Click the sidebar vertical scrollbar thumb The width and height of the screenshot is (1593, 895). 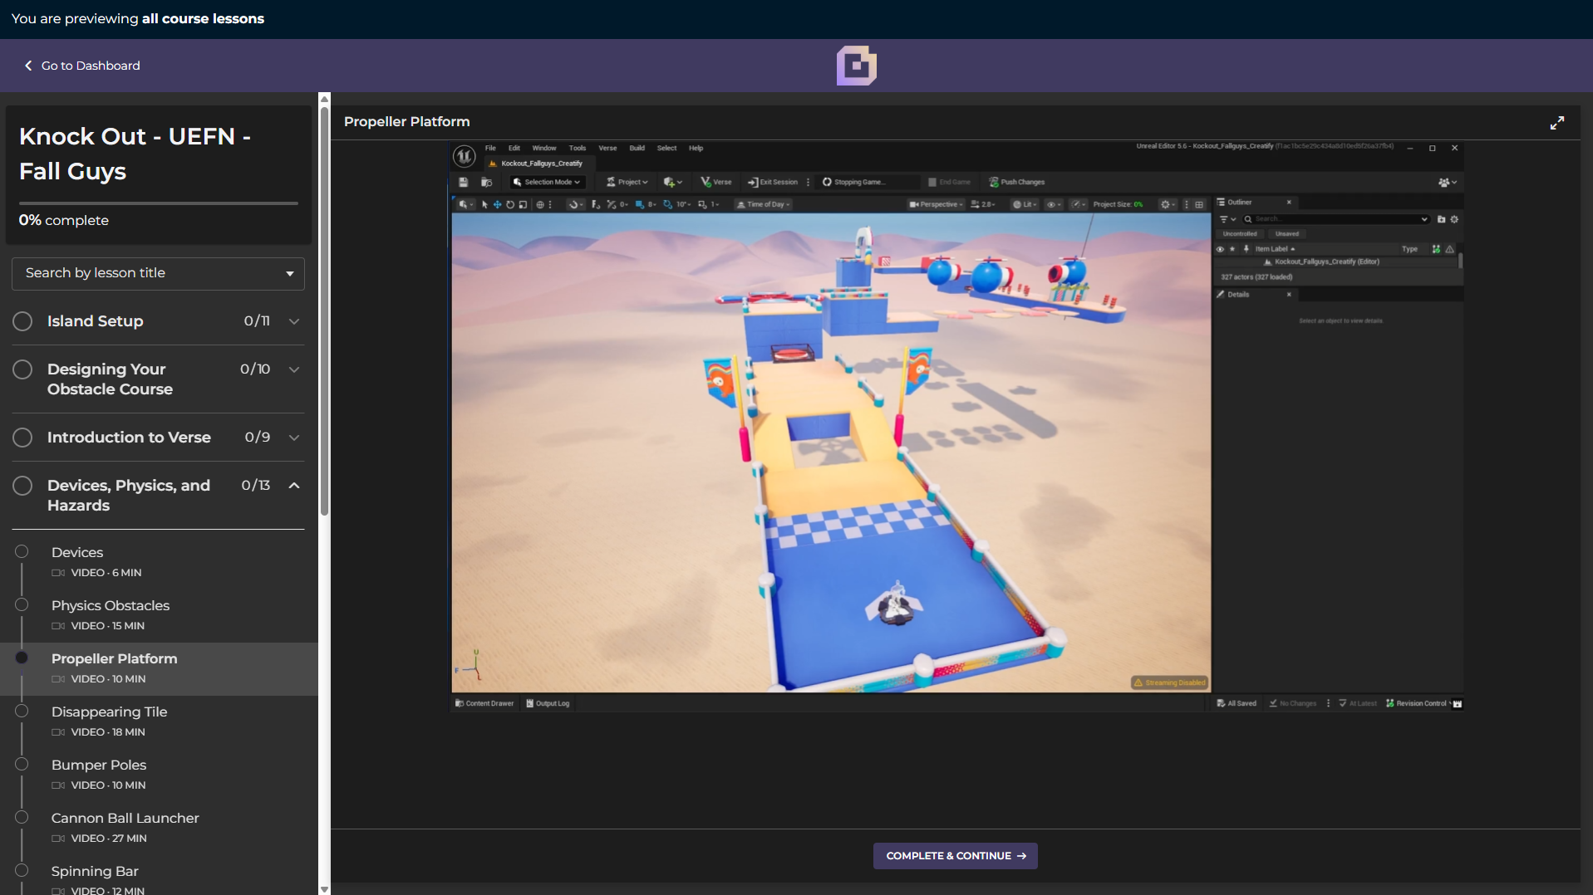point(324,311)
